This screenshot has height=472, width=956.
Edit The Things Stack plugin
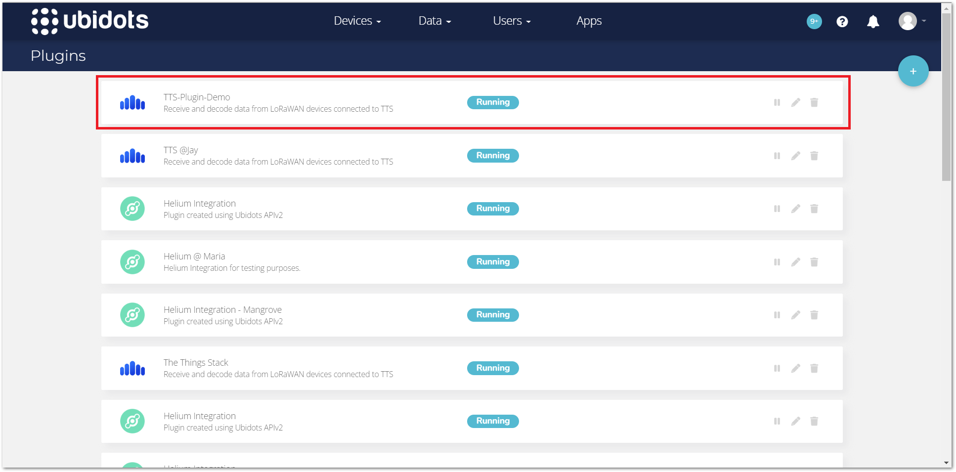795,368
